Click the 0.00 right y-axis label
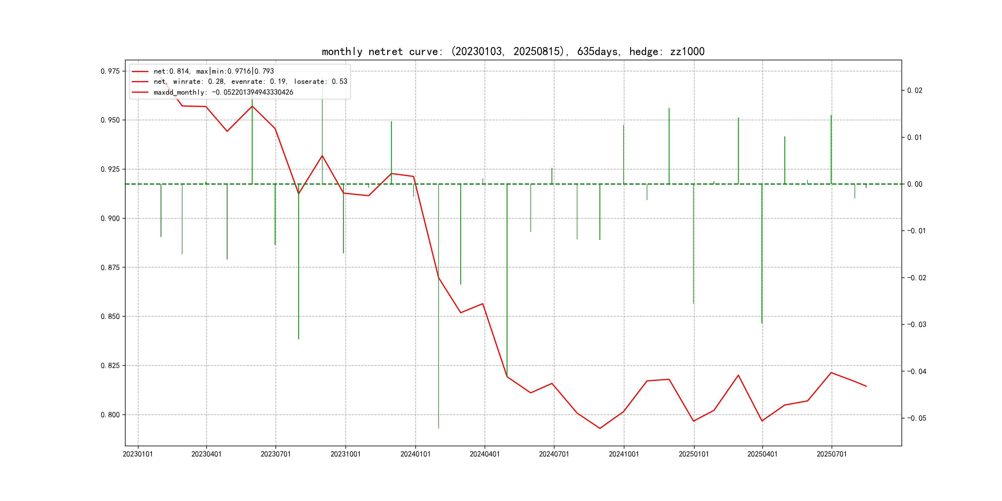The height and width of the screenshot is (501, 1002). pos(914,184)
